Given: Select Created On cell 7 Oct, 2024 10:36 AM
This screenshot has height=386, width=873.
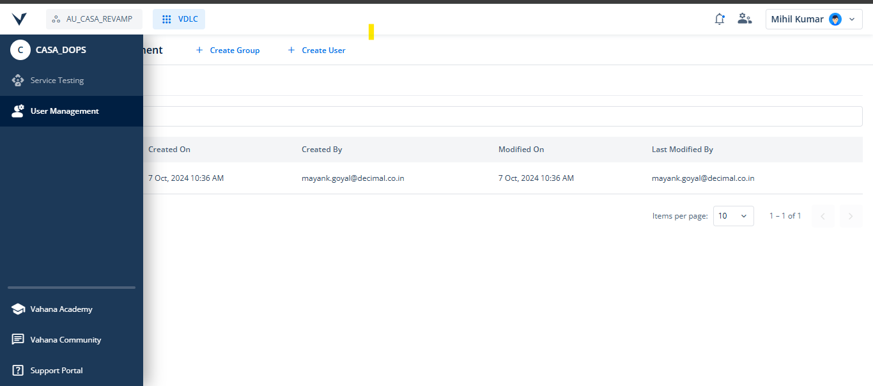Looking at the screenshot, I should point(186,178).
